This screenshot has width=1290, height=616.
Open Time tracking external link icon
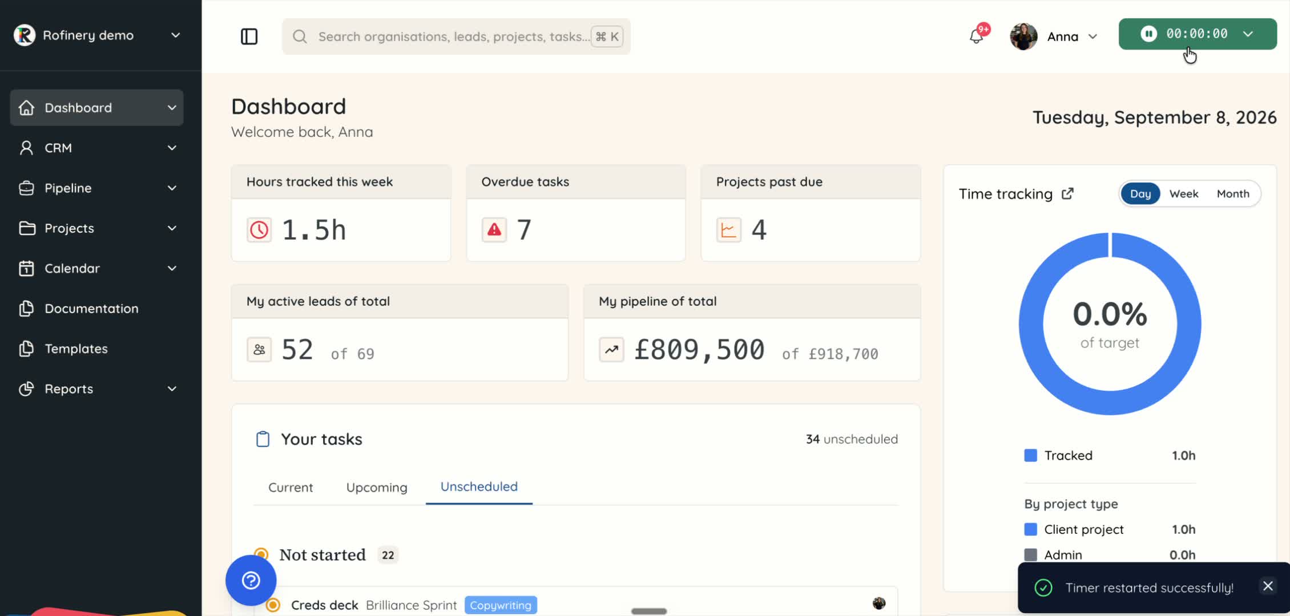1067,194
